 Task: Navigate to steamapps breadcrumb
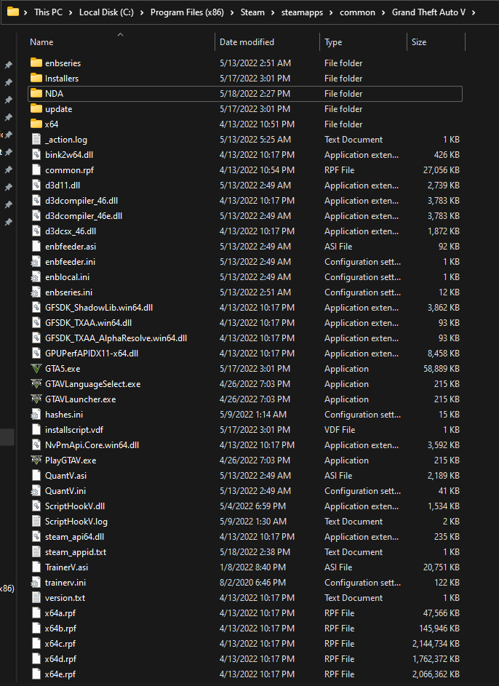pyautogui.click(x=302, y=12)
